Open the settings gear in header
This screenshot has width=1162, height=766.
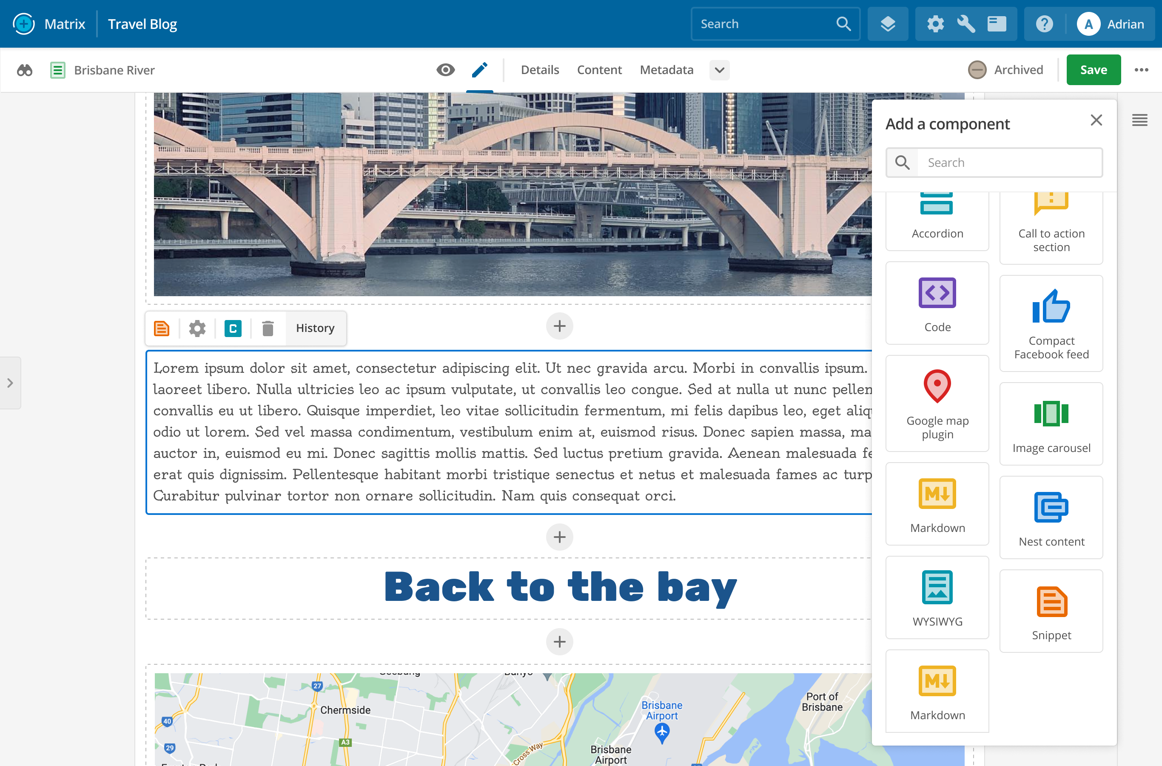(935, 24)
